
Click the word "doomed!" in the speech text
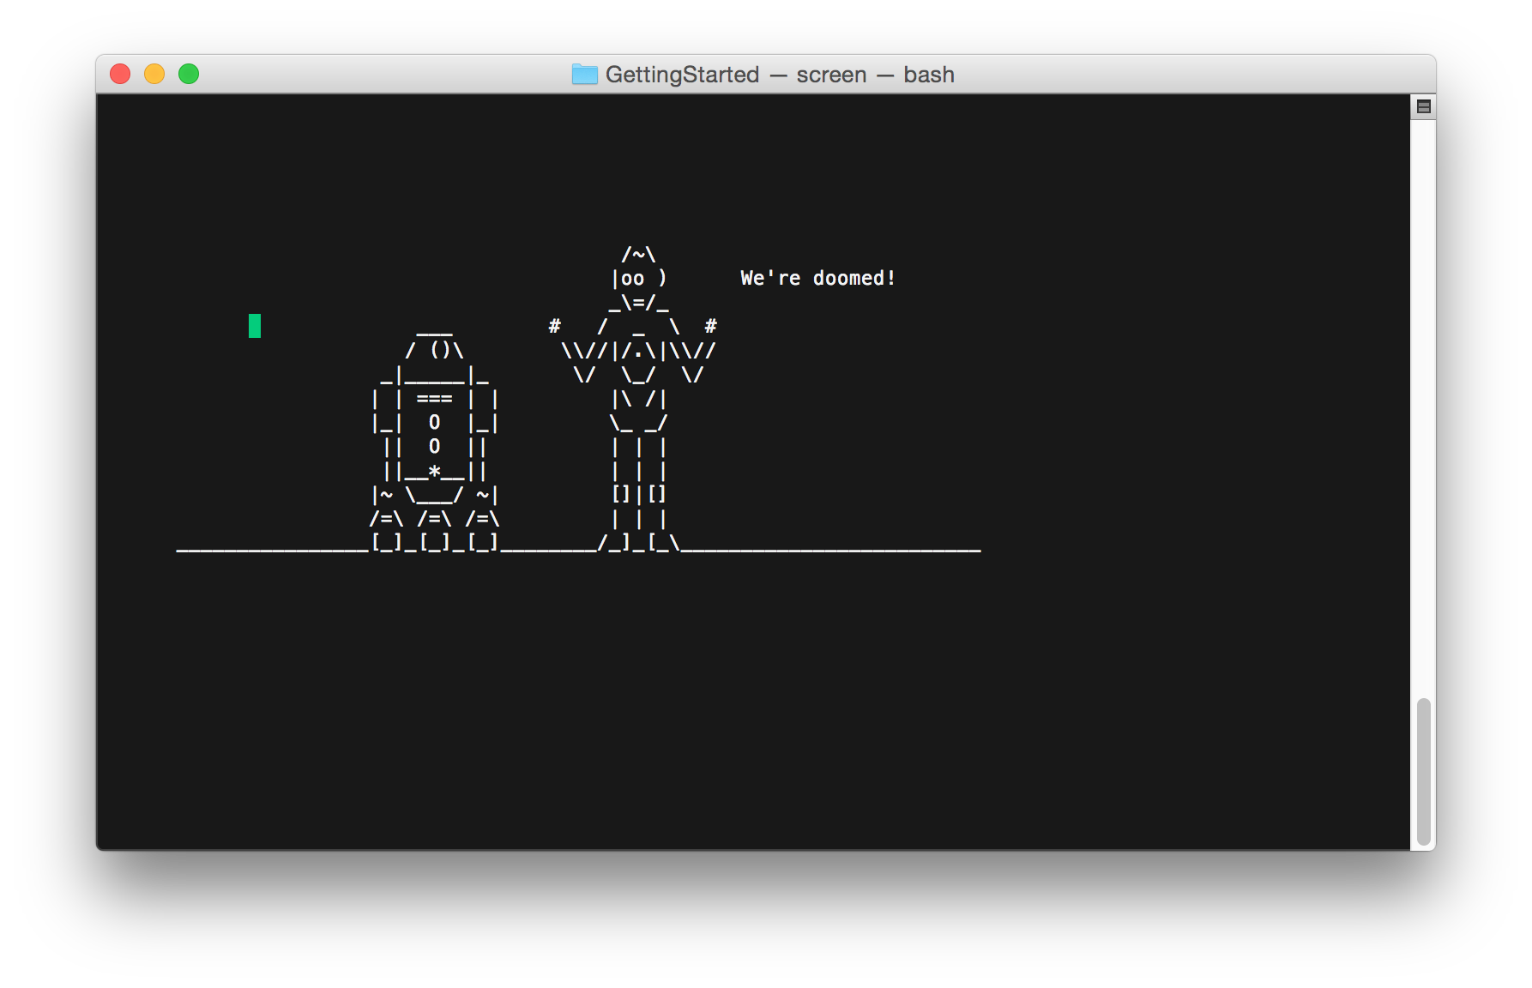tap(854, 279)
